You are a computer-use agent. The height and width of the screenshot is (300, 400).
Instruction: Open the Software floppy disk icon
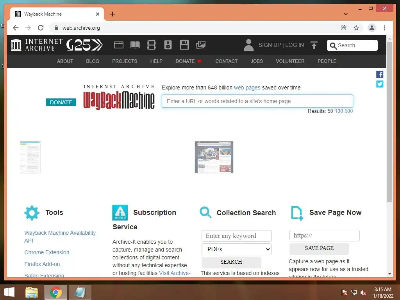[x=184, y=45]
